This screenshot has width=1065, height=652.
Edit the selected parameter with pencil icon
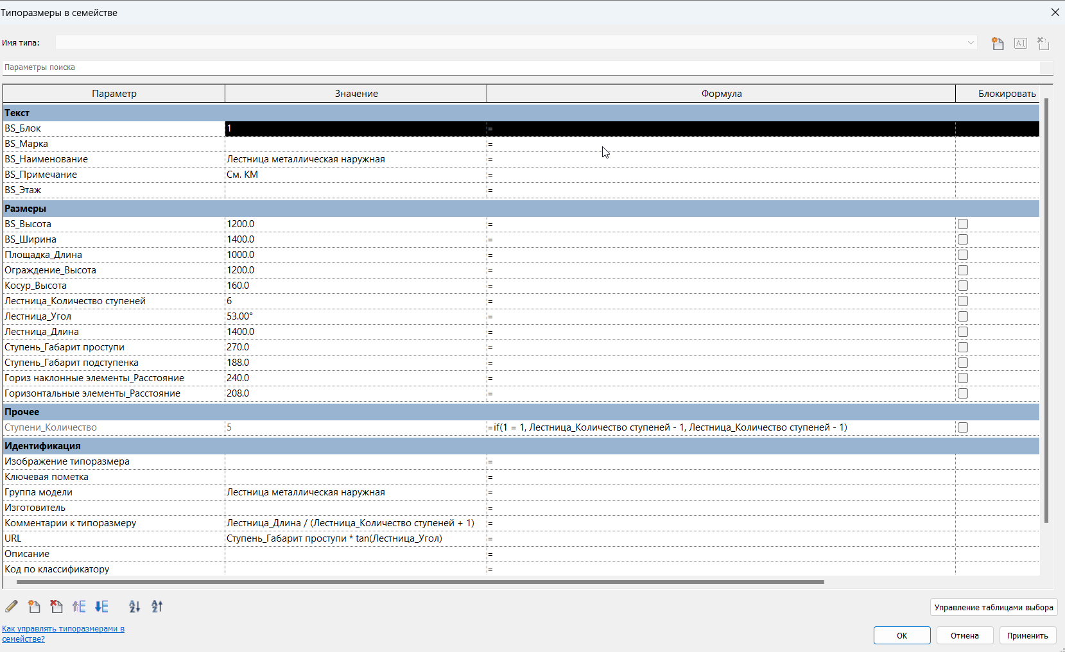tap(12, 606)
